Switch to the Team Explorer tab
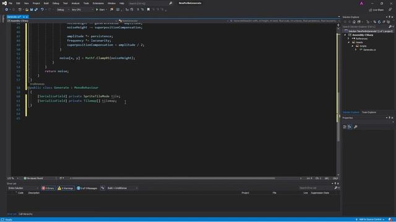Viewport: 396px width, 222px height. 369,112
